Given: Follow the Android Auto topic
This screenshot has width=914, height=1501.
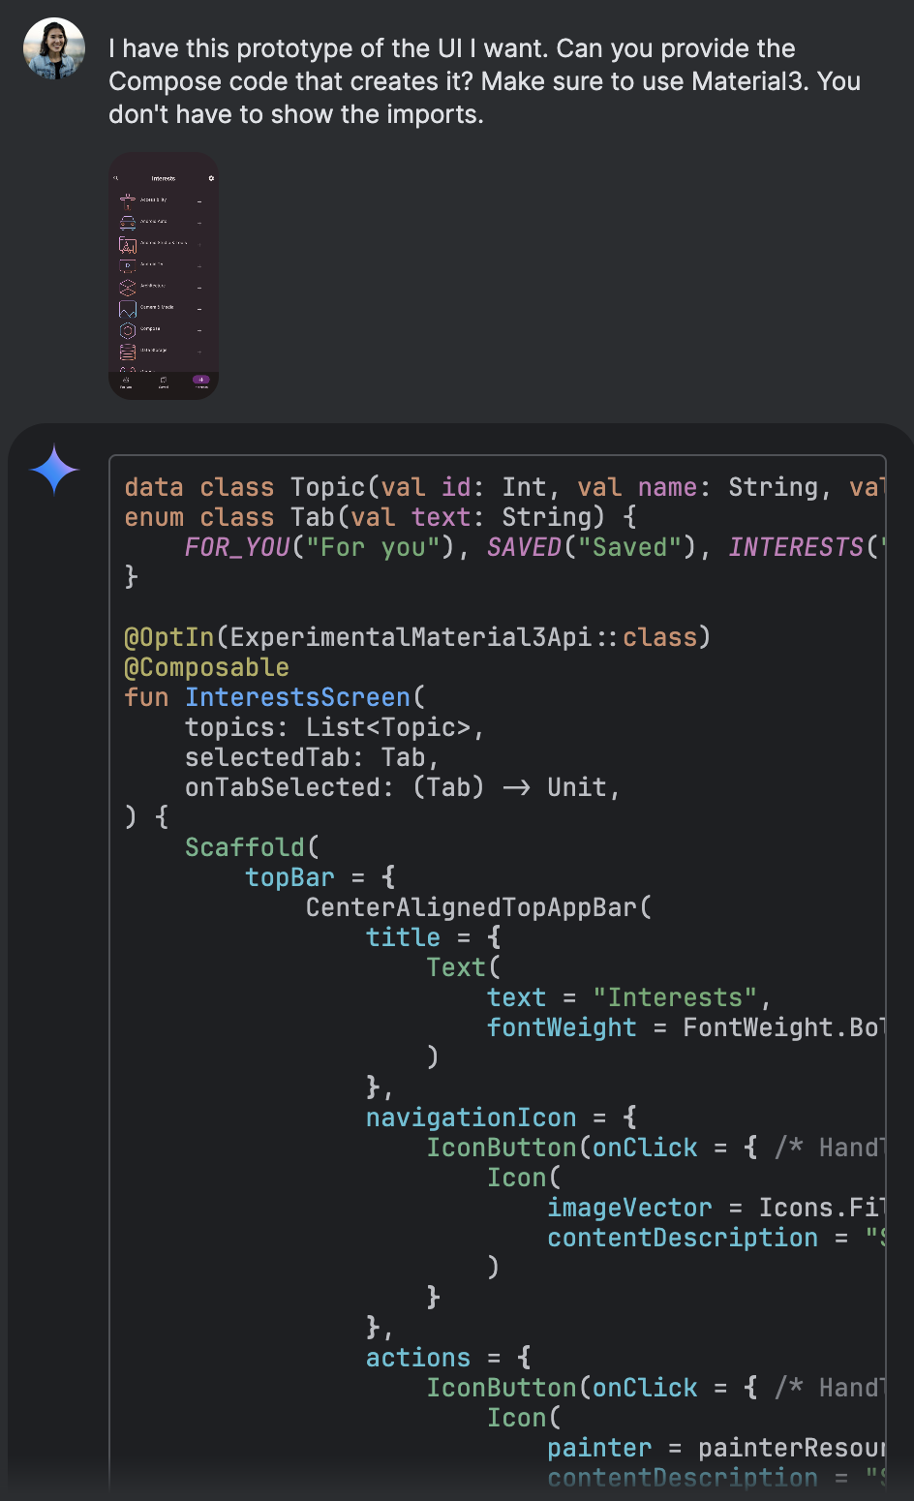Looking at the screenshot, I should click(x=199, y=224).
